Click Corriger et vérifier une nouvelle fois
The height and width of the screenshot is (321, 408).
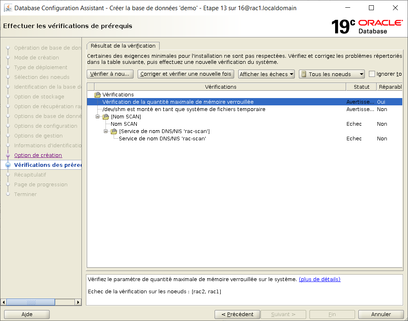pyautogui.click(x=186, y=74)
